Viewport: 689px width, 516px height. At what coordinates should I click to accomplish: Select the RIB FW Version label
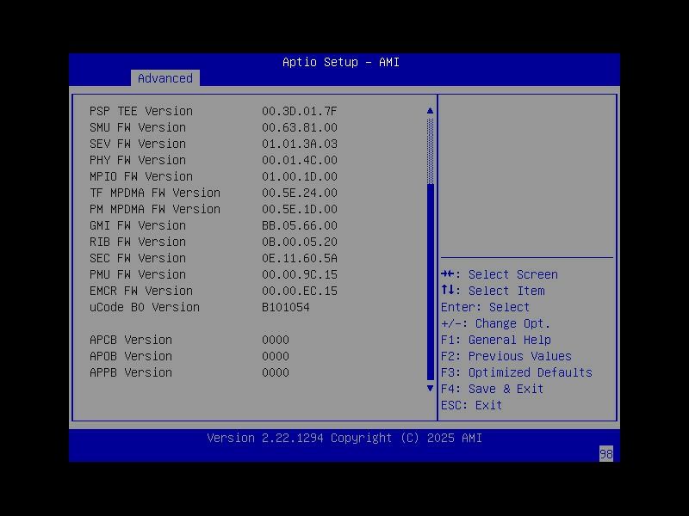click(138, 242)
